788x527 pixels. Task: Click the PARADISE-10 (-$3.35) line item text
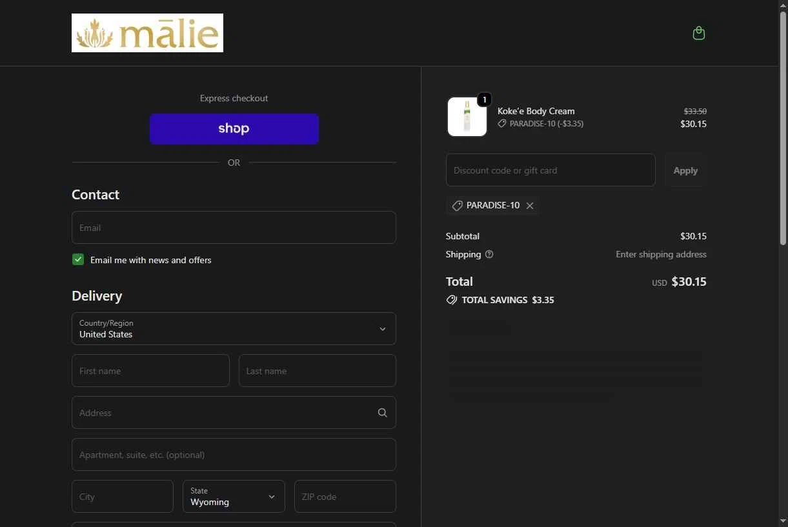click(547, 124)
